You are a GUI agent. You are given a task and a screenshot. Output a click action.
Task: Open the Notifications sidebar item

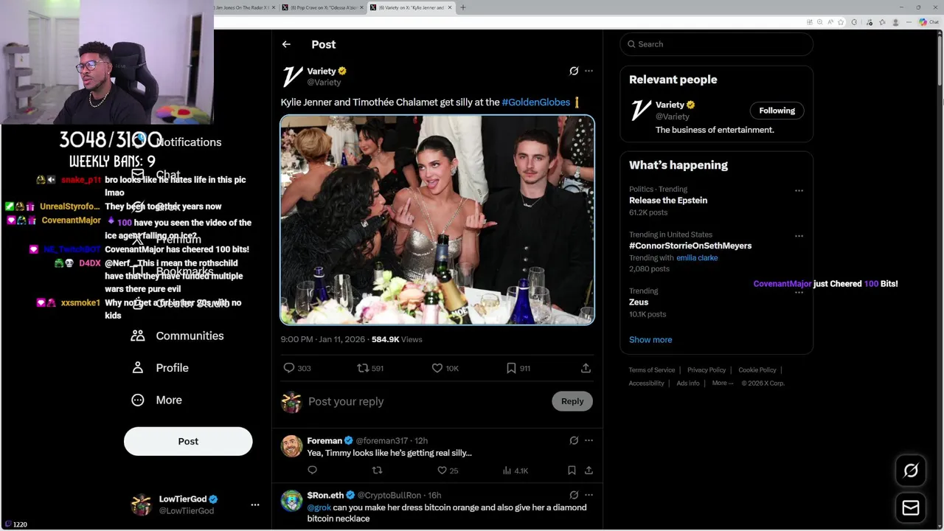[x=177, y=142]
